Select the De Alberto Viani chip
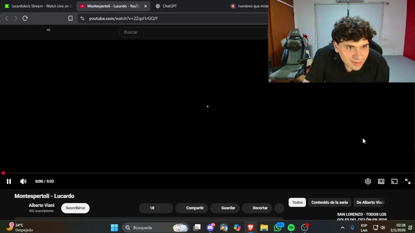This screenshot has width=415, height=233. point(370,203)
